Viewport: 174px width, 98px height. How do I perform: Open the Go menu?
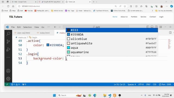(x=43, y=27)
